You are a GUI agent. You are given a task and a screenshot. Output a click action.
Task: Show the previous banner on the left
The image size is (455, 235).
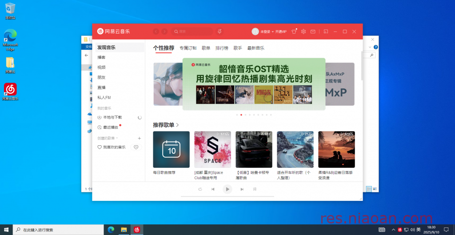pos(168,84)
